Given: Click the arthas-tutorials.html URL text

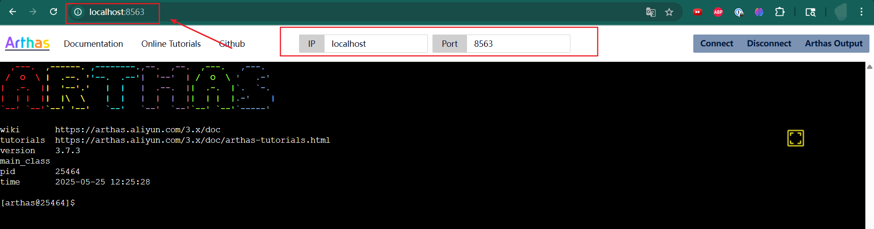Looking at the screenshot, I should pos(193,140).
